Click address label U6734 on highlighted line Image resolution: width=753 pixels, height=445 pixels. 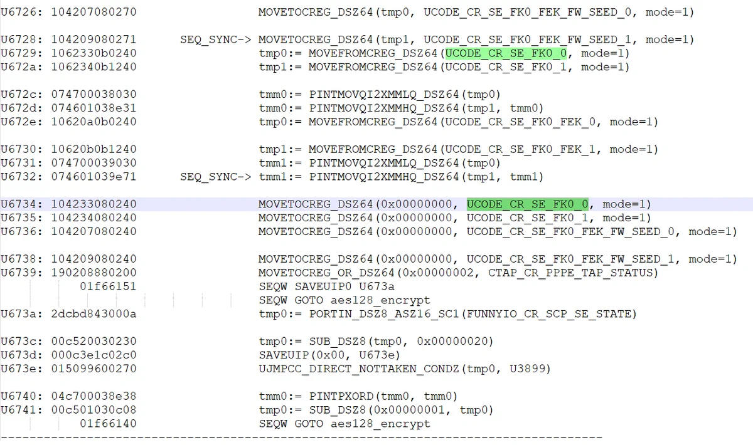pyautogui.click(x=22, y=204)
